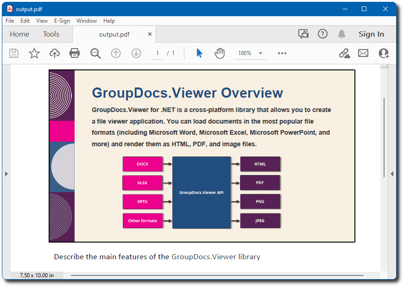
Task: Open the zoom level dropdown showing 100%
Action: coord(249,53)
